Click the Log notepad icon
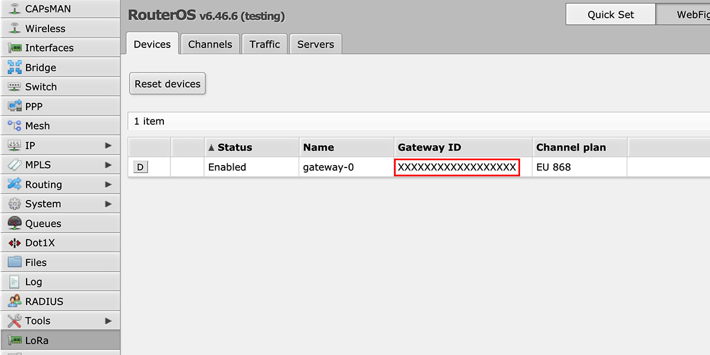This screenshot has width=710, height=355. click(15, 282)
